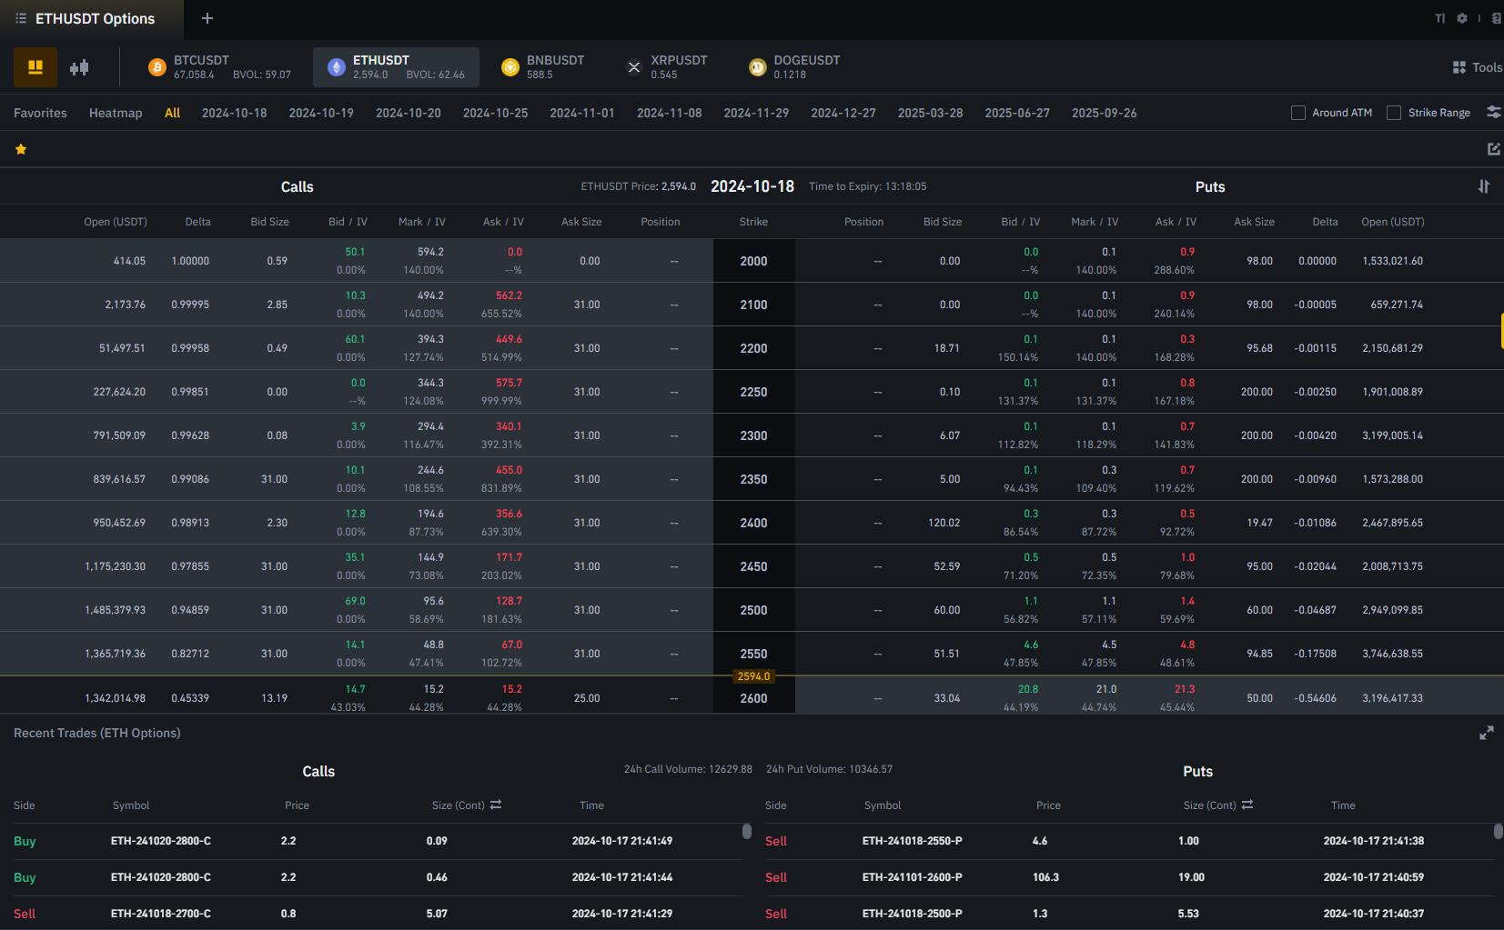Click the Bitcoin coin icon
The height and width of the screenshot is (930, 1504).
click(156, 67)
